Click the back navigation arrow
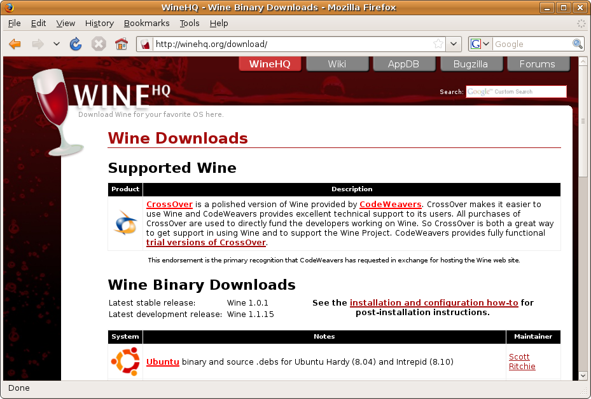 tap(14, 43)
